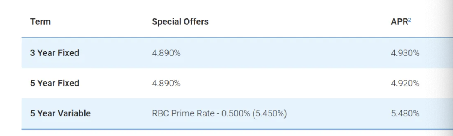Select the 5 Year Variable row label
Image resolution: width=453 pixels, height=136 pixels.
pos(61,114)
